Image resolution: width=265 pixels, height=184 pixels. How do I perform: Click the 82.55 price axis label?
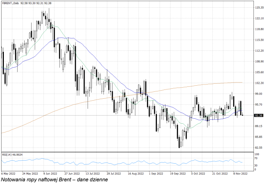pyautogui.click(x=258, y=148)
